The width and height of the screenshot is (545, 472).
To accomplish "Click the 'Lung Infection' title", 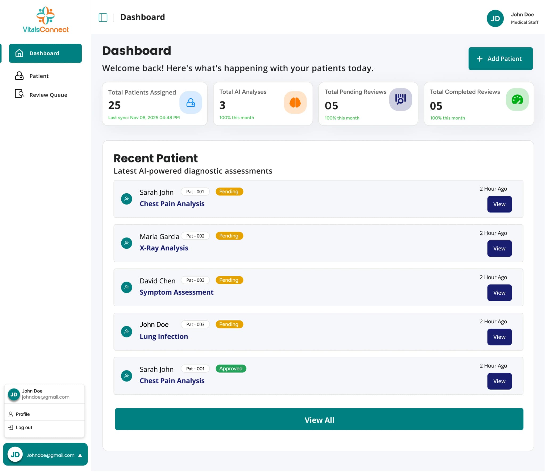I will coord(164,336).
